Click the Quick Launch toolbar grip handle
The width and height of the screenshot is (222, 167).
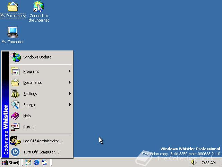coord(23,162)
